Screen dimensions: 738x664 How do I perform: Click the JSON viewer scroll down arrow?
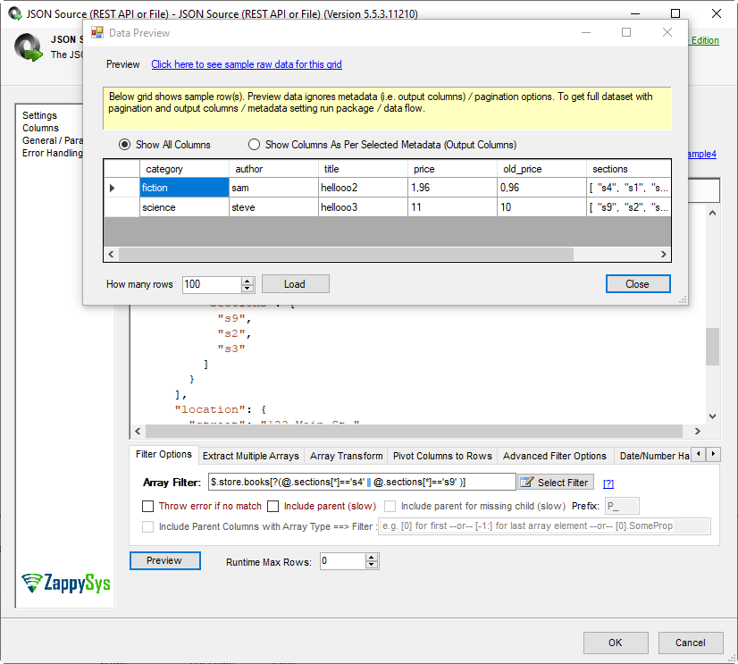(x=713, y=416)
